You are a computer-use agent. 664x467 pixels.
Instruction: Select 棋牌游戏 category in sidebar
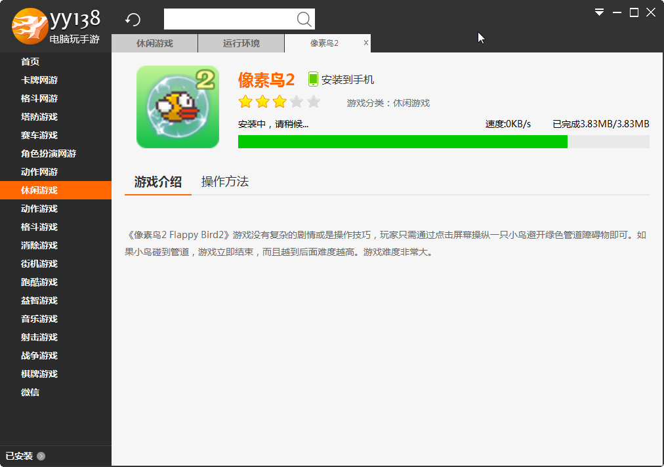point(39,375)
